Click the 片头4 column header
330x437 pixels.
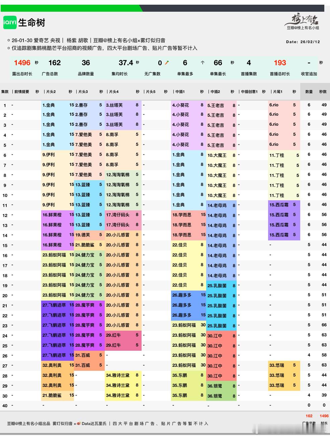click(x=114, y=92)
